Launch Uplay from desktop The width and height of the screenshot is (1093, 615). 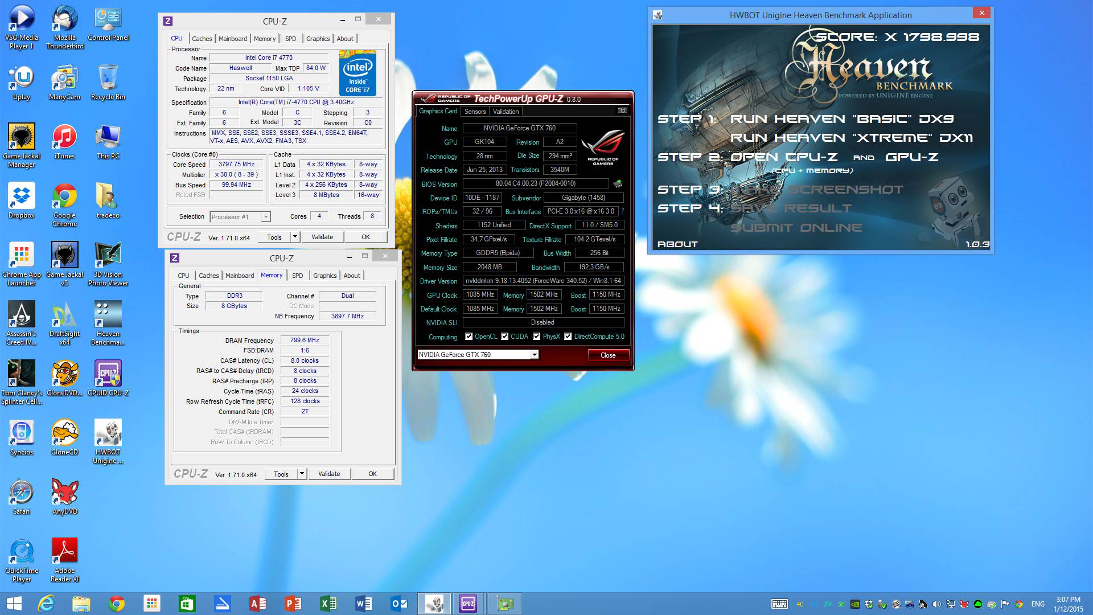click(x=22, y=83)
